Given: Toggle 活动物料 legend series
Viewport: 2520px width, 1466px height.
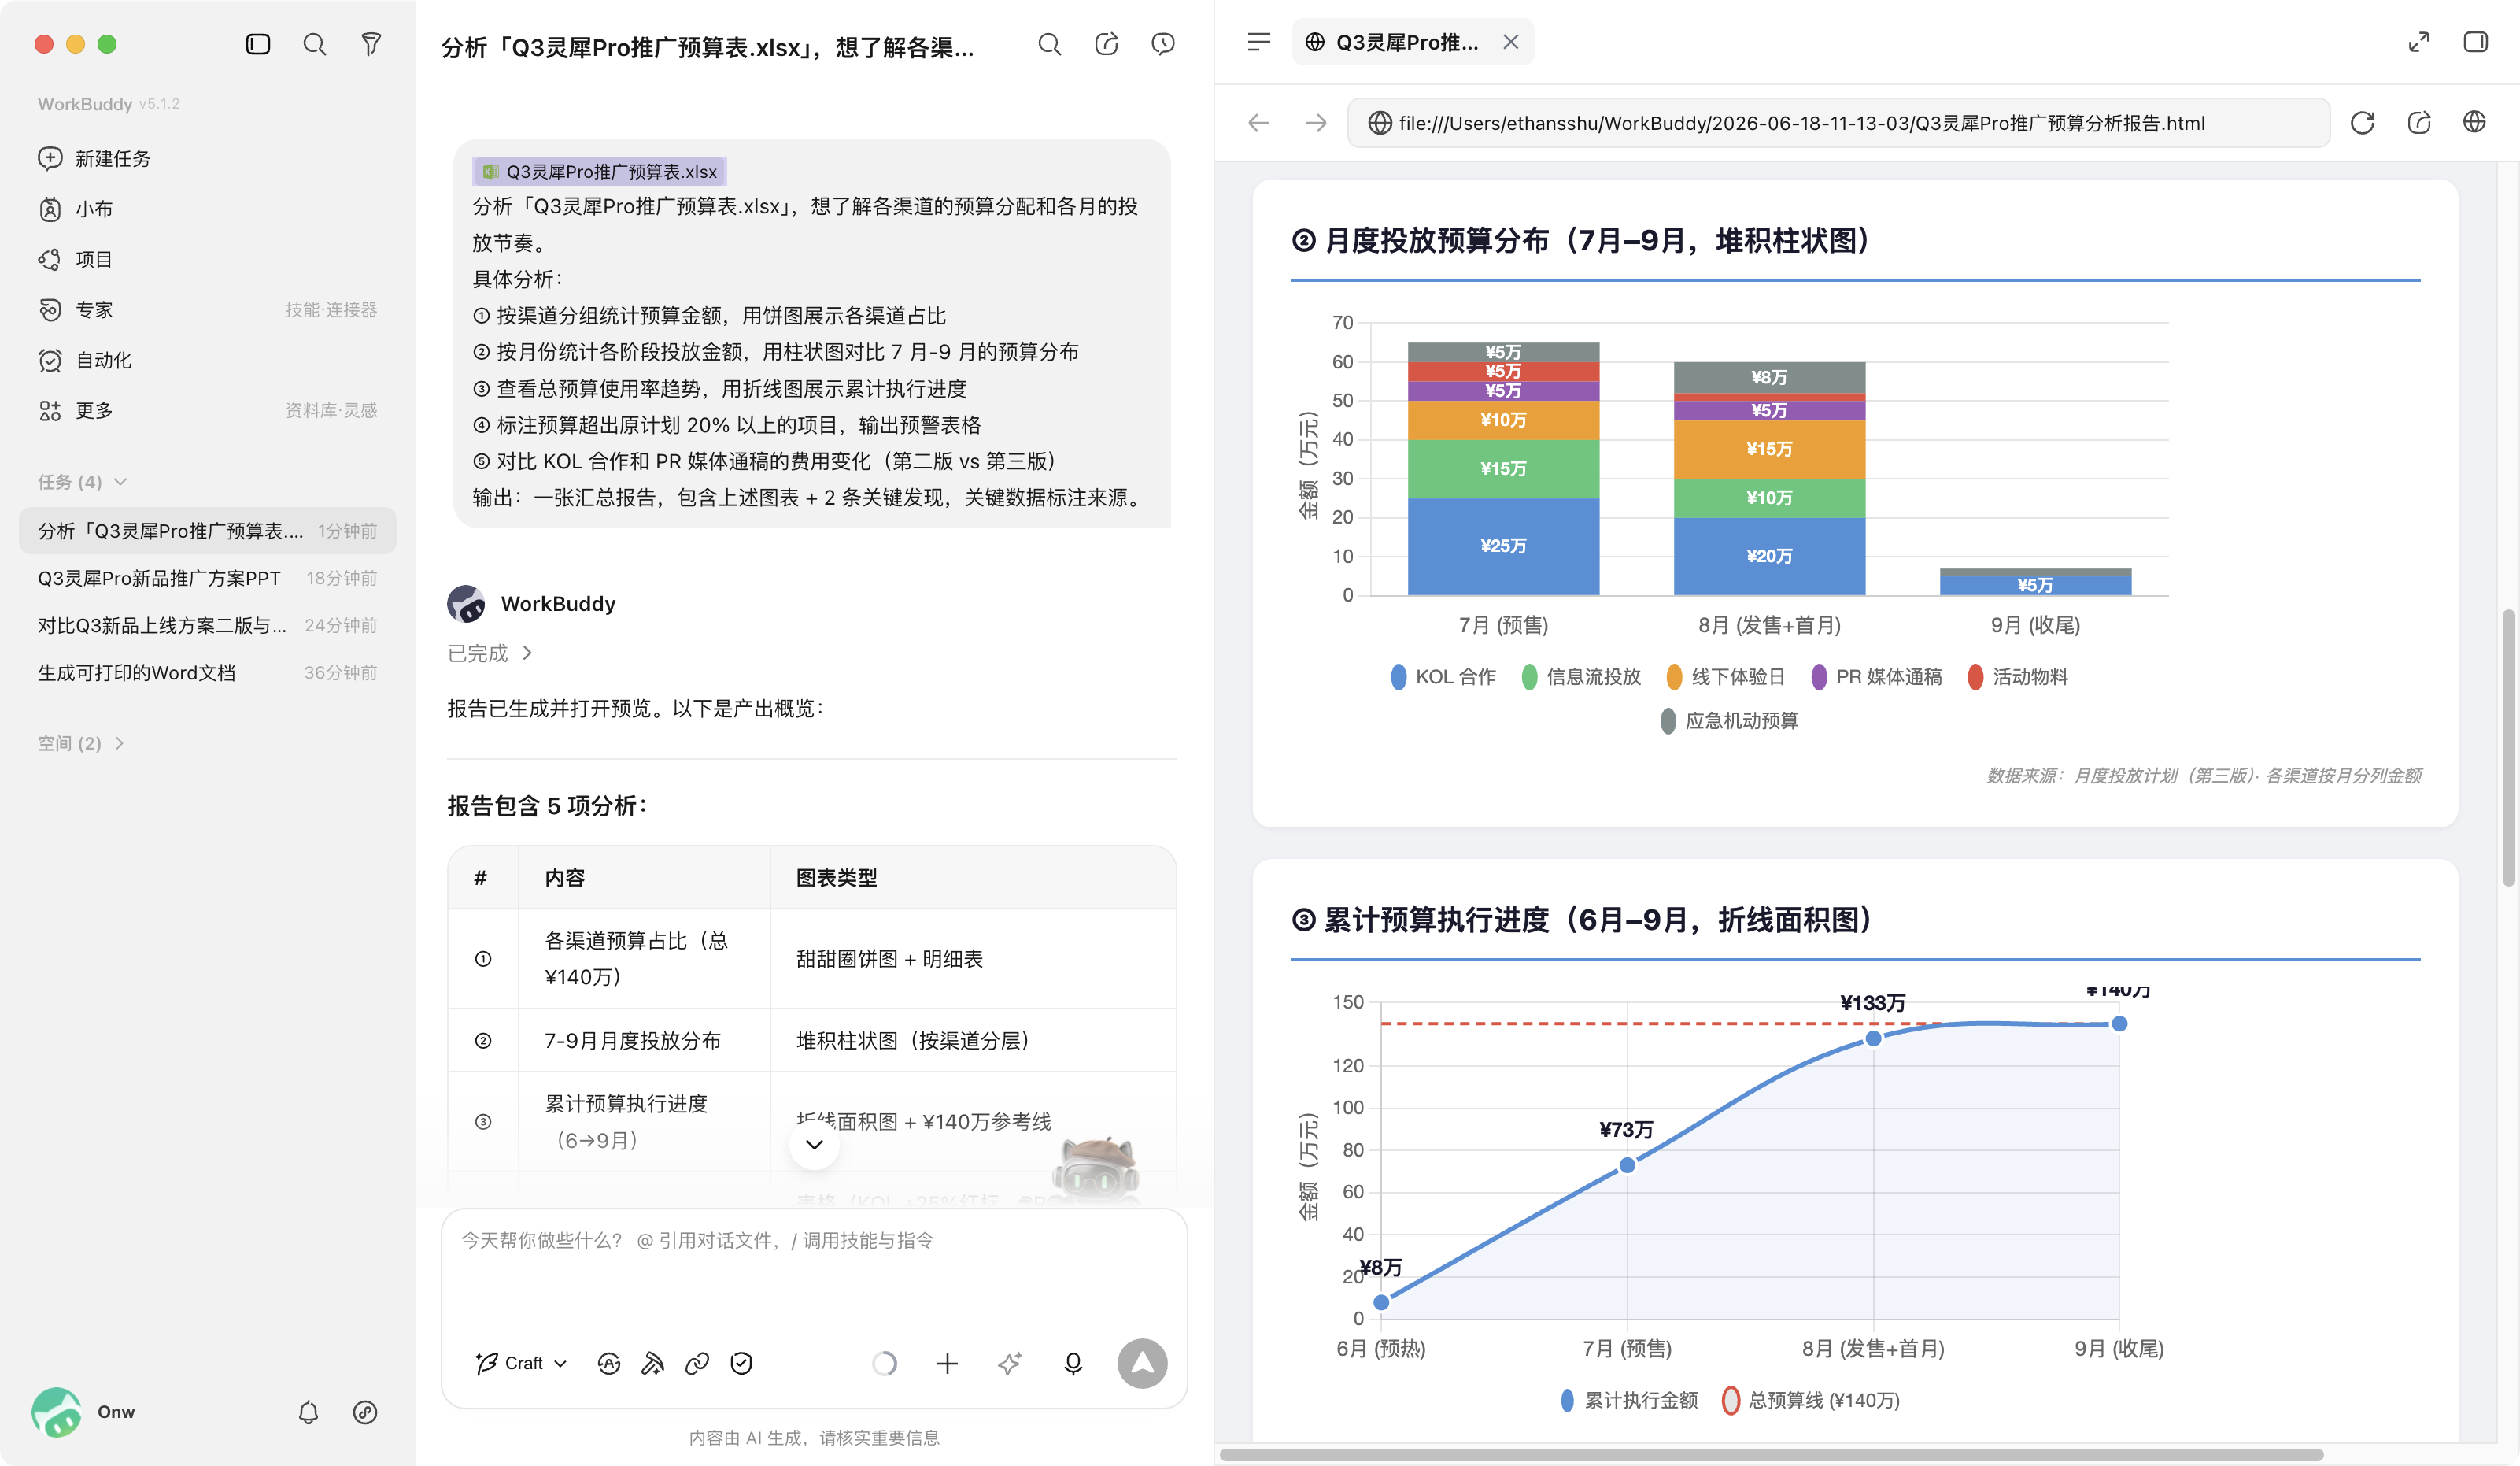Looking at the screenshot, I should 2018,676.
